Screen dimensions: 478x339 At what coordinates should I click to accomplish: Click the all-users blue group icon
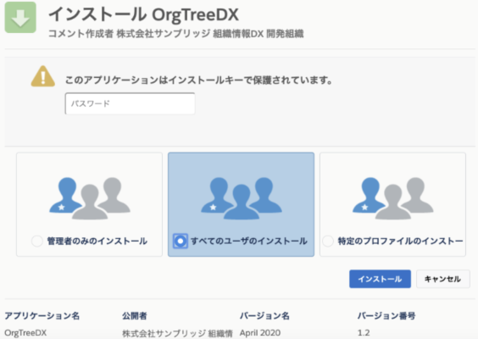242,198
